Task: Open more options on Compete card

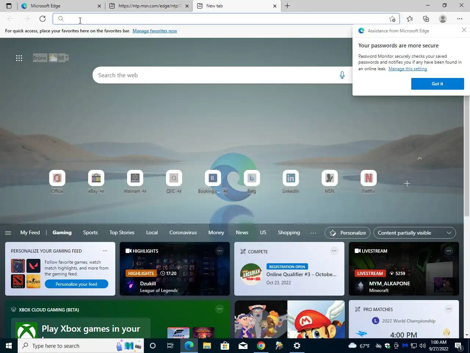Action: coord(334,251)
